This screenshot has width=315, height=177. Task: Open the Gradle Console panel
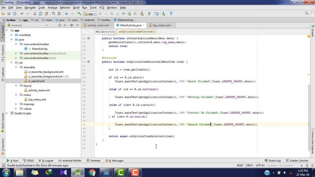pyautogui.click(x=297, y=161)
